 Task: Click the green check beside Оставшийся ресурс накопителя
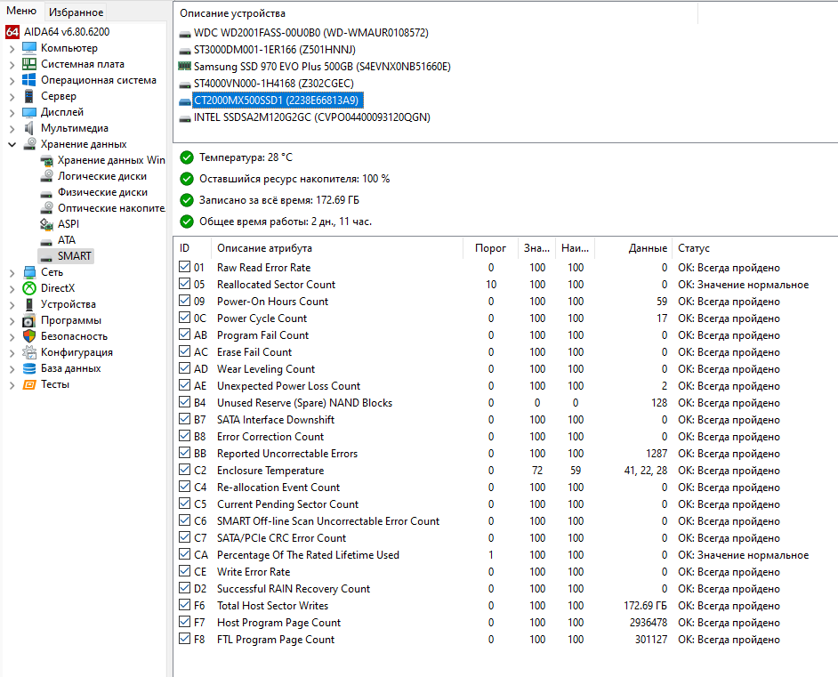point(187,179)
